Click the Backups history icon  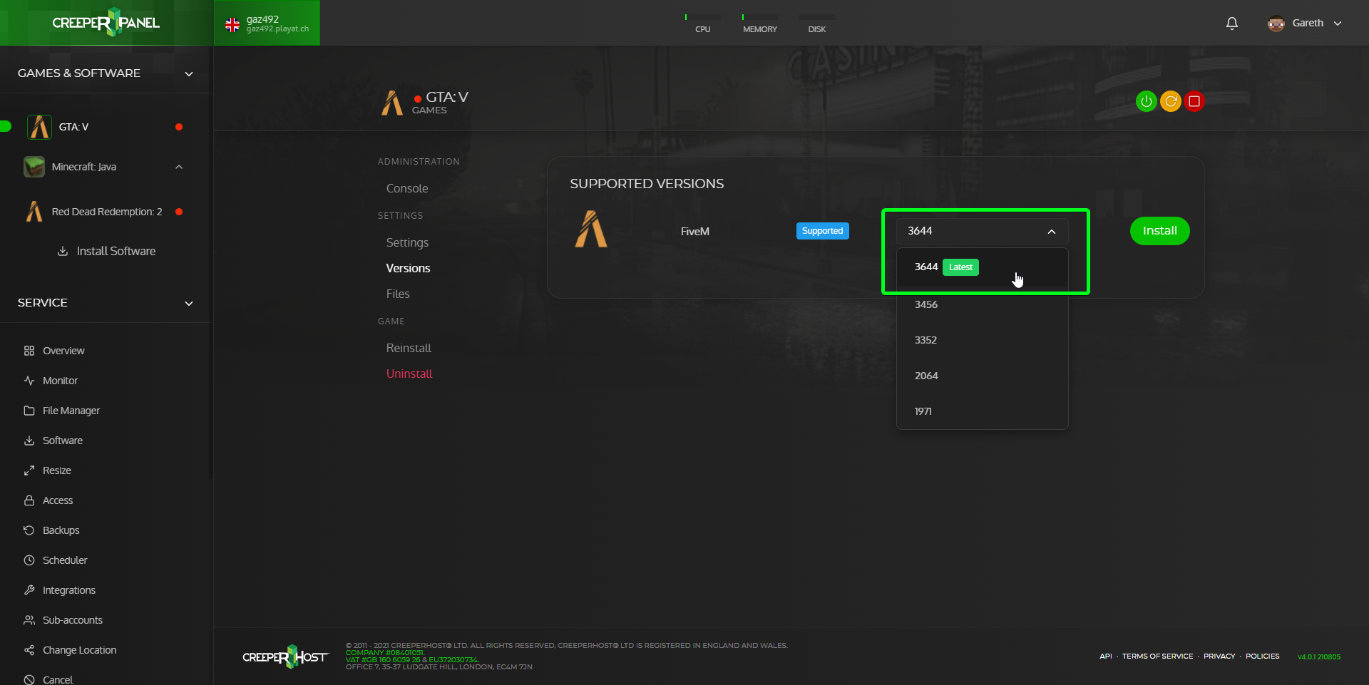pyautogui.click(x=29, y=530)
